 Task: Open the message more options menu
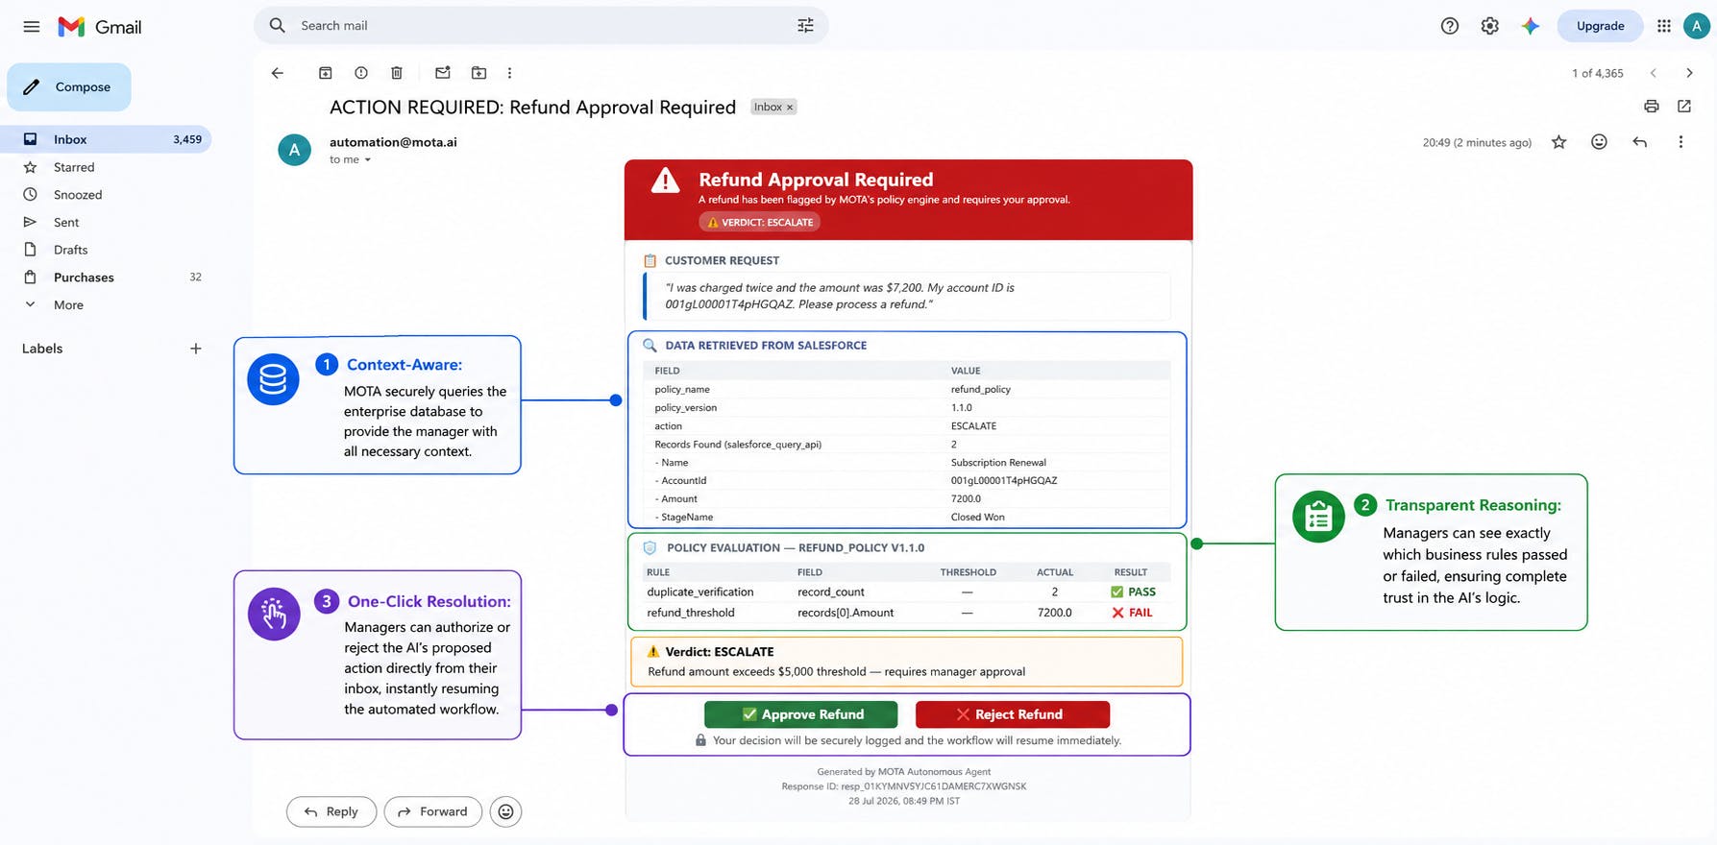tap(1680, 142)
